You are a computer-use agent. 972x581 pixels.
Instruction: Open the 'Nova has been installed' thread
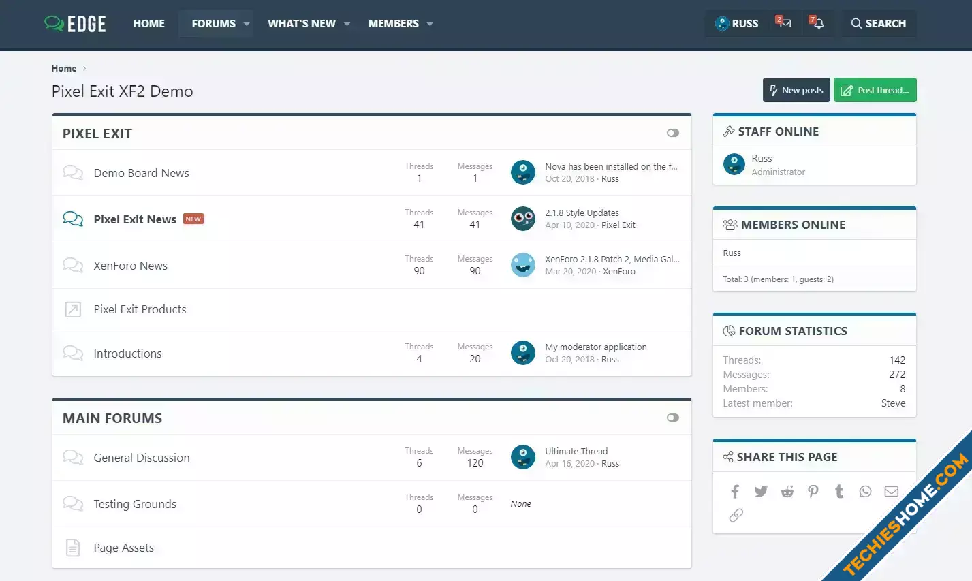pos(611,166)
